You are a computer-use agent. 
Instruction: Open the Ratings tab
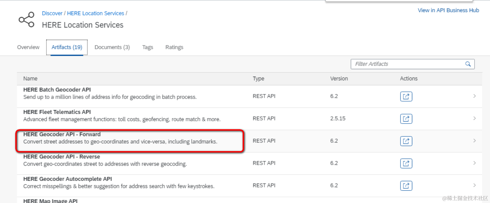point(174,47)
